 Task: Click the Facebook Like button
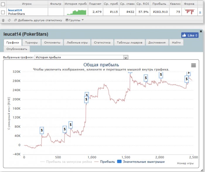(x=190, y=35)
